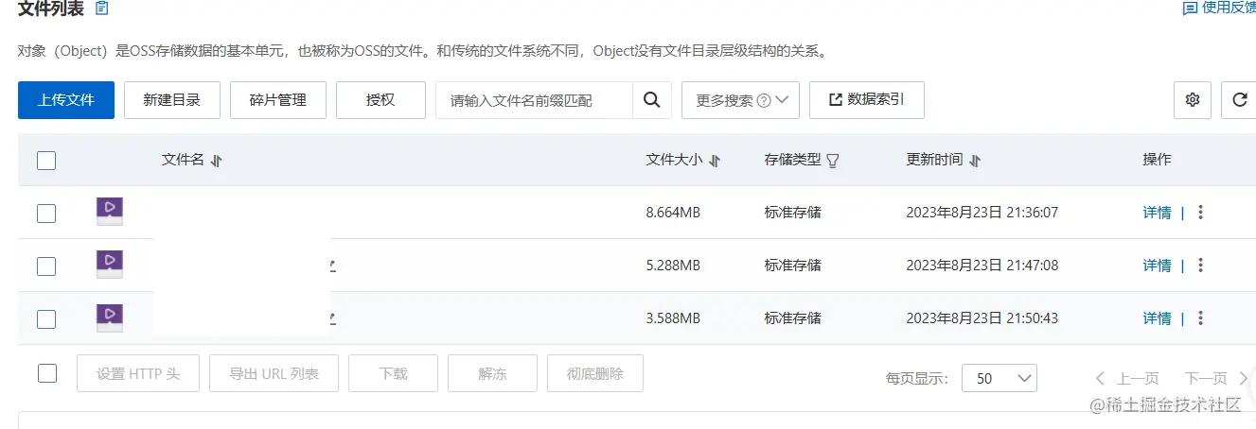Open 详情 for the 21:50:43 file
This screenshot has height=429, width=1256.
click(1157, 318)
